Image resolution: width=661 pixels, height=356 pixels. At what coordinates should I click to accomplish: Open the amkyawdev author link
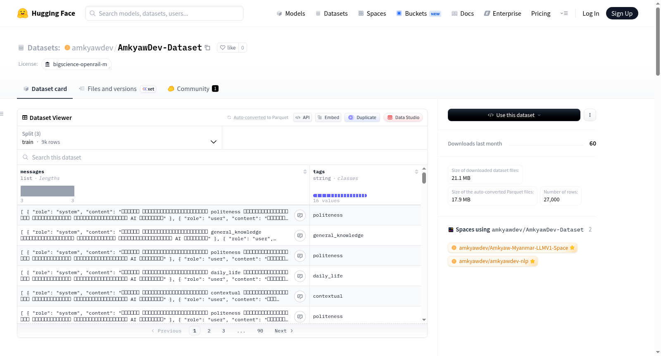click(92, 48)
